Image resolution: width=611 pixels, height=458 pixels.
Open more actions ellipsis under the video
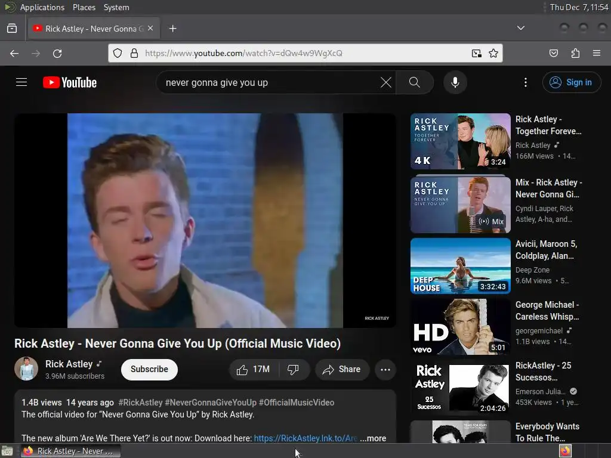tap(385, 370)
